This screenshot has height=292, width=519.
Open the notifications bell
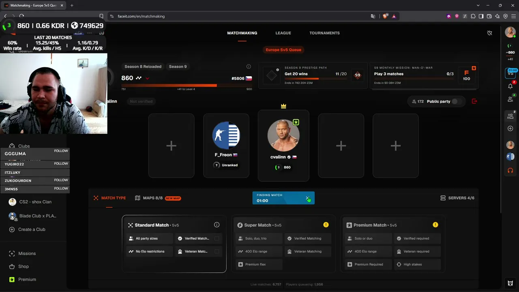pyautogui.click(x=510, y=86)
